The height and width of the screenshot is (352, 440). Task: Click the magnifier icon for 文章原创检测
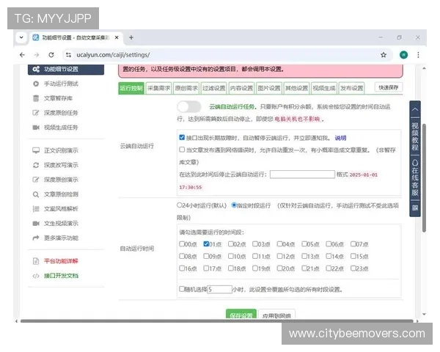(x=36, y=194)
